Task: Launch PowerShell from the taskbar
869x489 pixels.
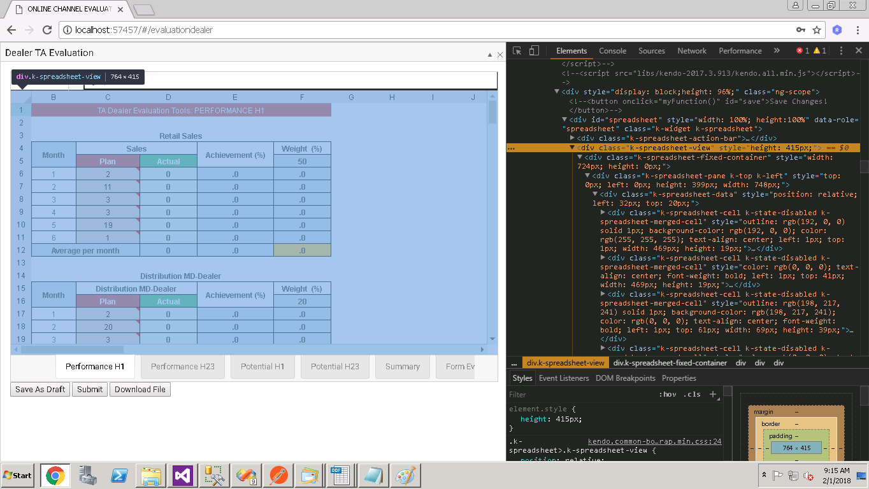Action: point(119,475)
